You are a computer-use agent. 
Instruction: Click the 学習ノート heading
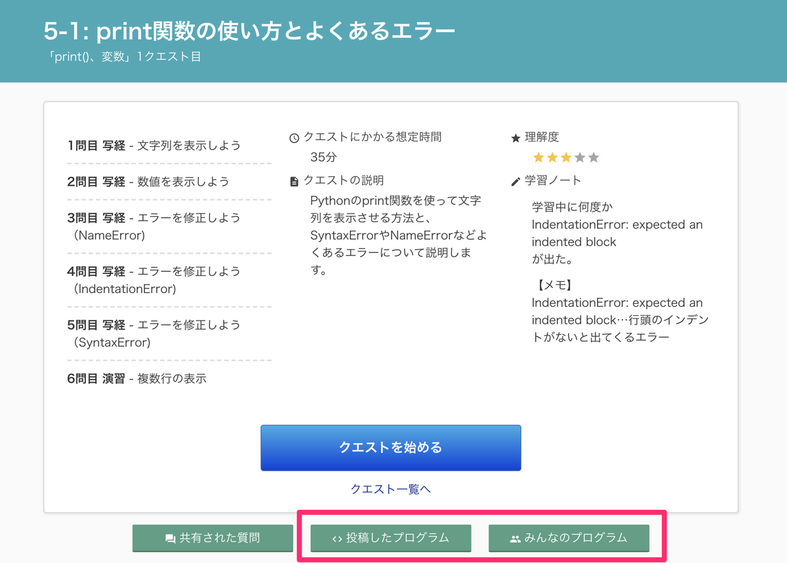click(x=553, y=180)
